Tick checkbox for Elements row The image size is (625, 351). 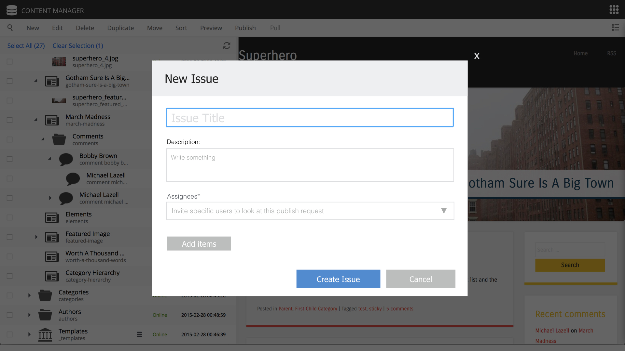[x=10, y=217]
